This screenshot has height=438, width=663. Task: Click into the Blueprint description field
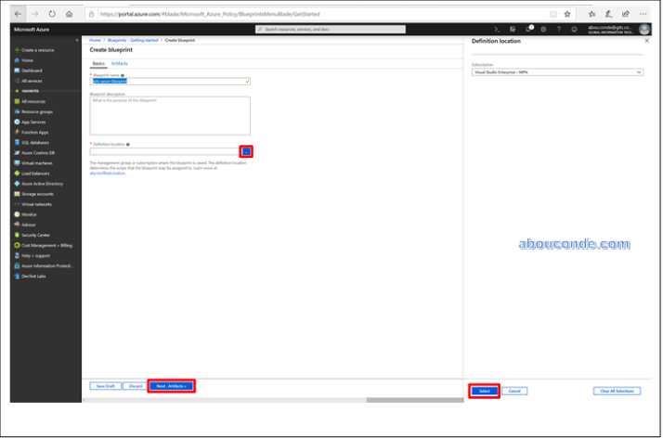point(170,115)
